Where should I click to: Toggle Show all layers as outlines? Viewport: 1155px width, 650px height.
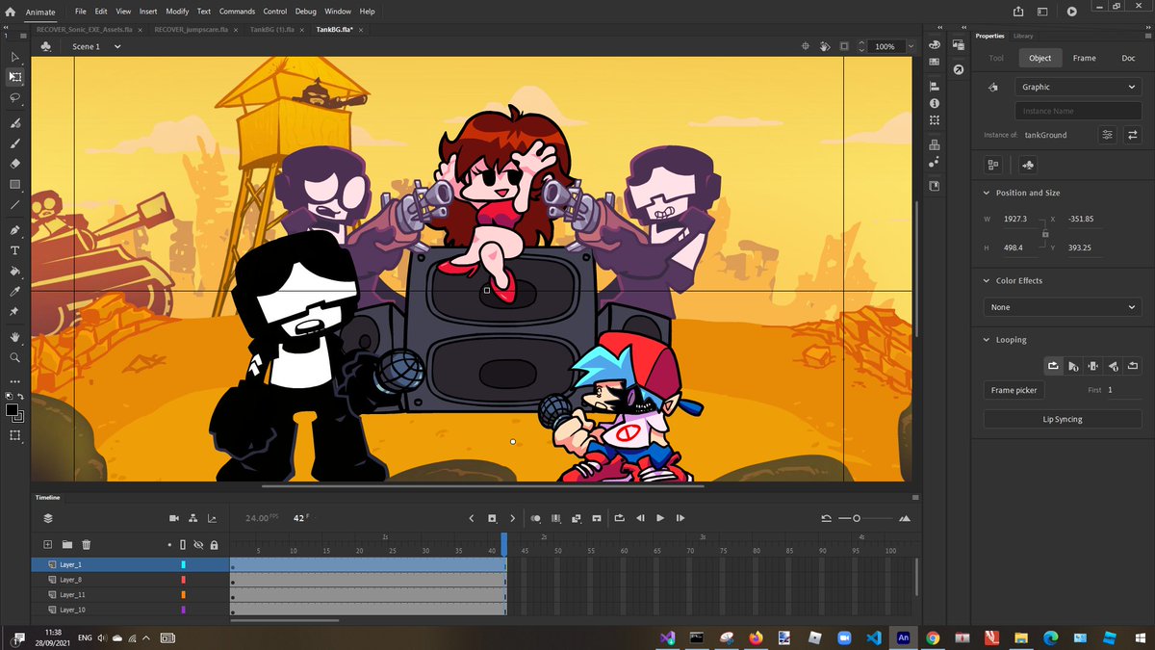[183, 545]
